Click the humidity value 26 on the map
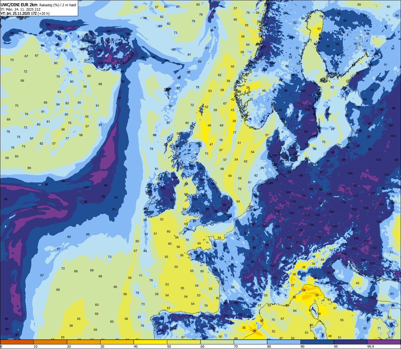Viewport: 401px width, 349px height. (x=254, y=331)
